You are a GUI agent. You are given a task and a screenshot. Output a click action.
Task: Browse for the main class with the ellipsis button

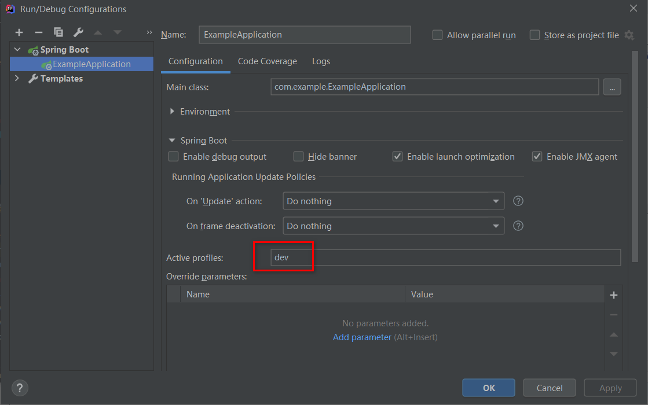click(612, 87)
